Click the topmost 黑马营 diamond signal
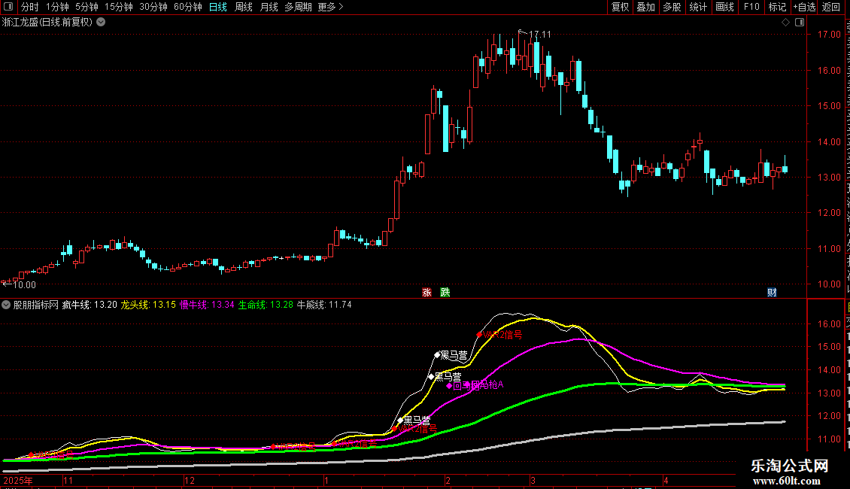This screenshot has width=850, height=489. (x=438, y=355)
